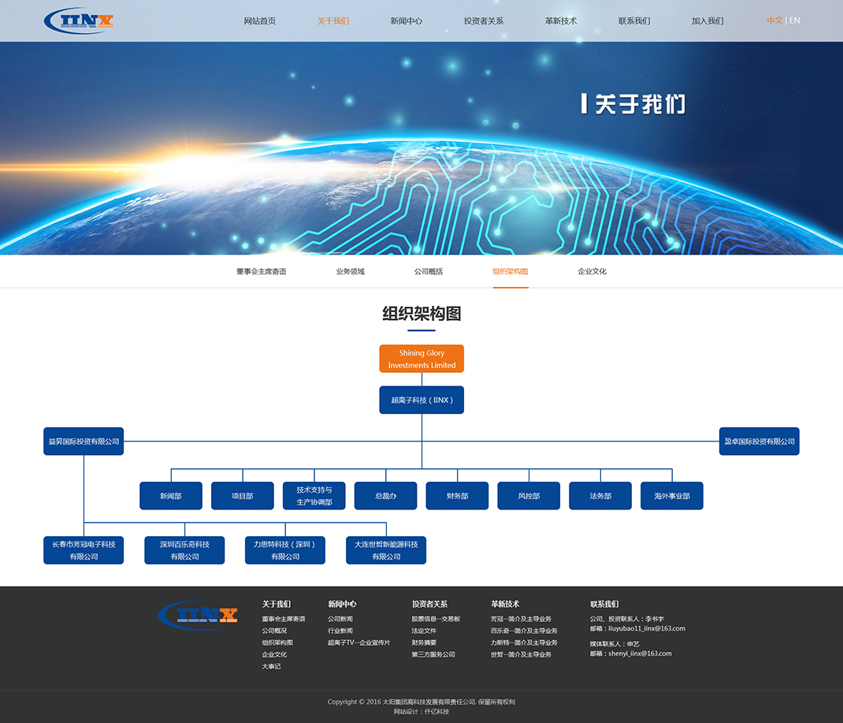This screenshot has width=843, height=723.
Task: Select the 财务部 department box
Action: (x=457, y=496)
